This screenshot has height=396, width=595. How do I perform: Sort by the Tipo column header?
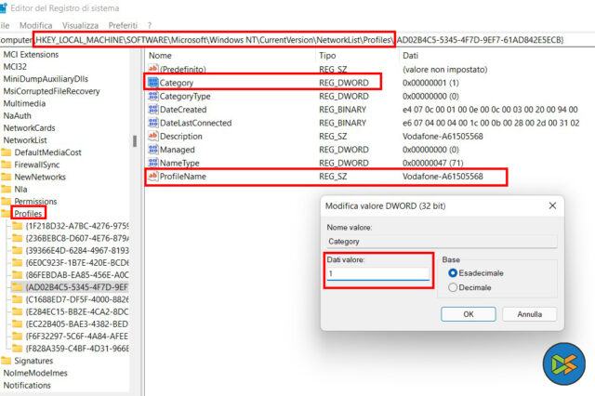(x=327, y=56)
